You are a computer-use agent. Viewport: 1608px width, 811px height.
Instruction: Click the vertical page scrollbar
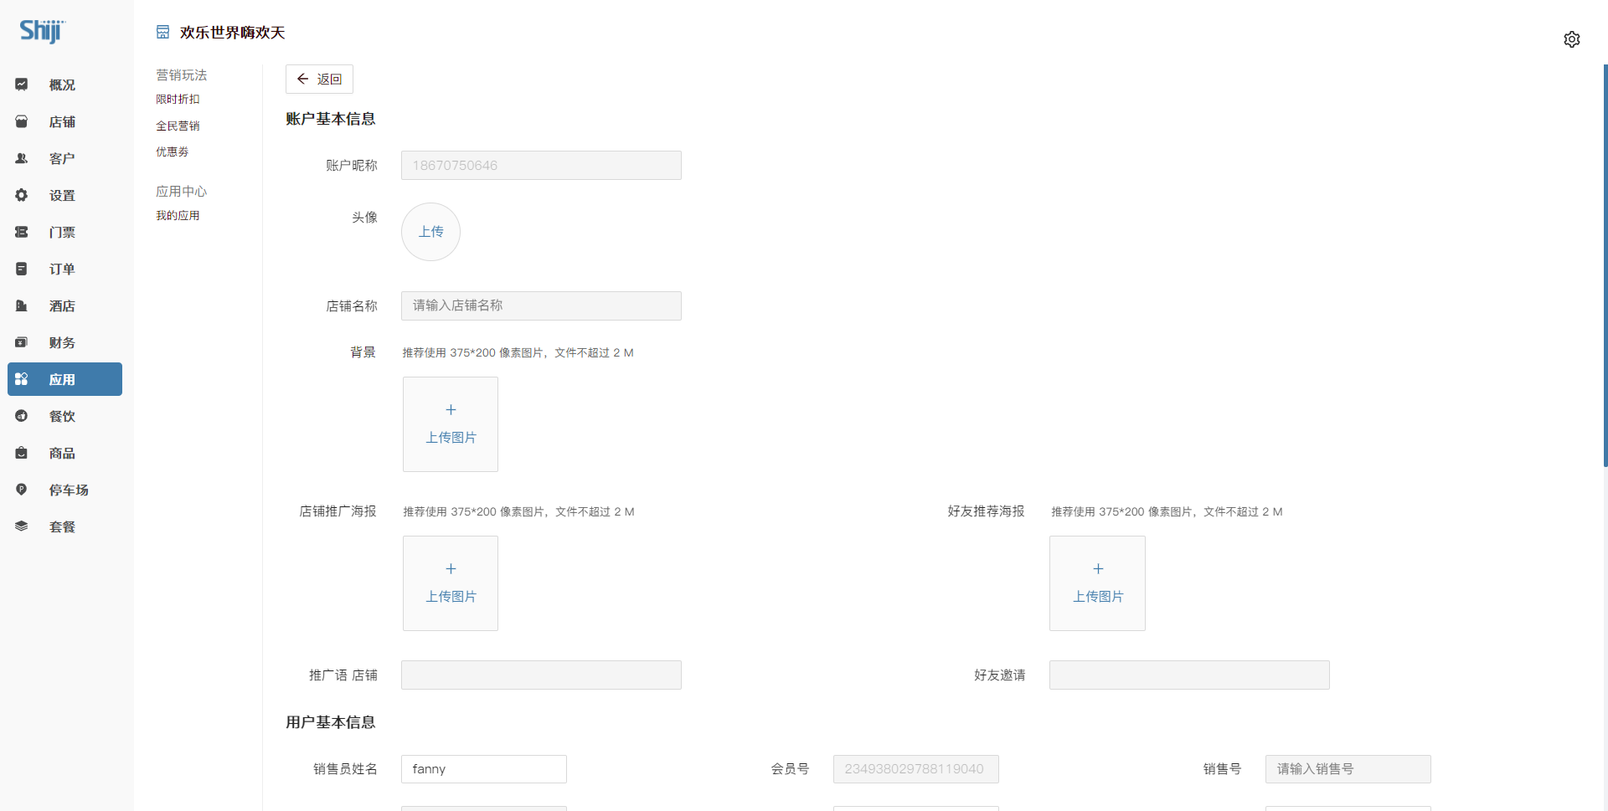click(x=1605, y=265)
